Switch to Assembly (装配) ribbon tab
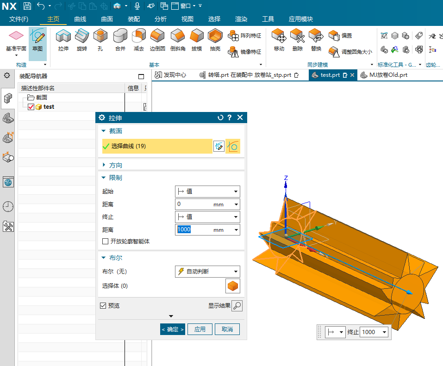443x366 pixels. [134, 19]
